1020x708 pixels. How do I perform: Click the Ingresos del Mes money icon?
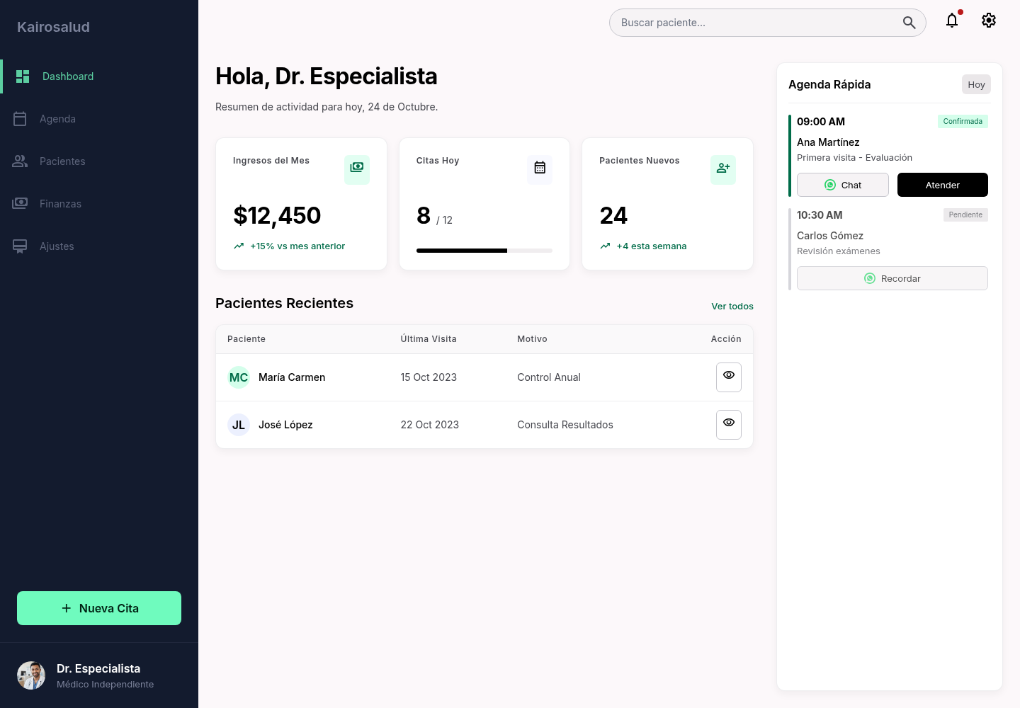pyautogui.click(x=357, y=169)
